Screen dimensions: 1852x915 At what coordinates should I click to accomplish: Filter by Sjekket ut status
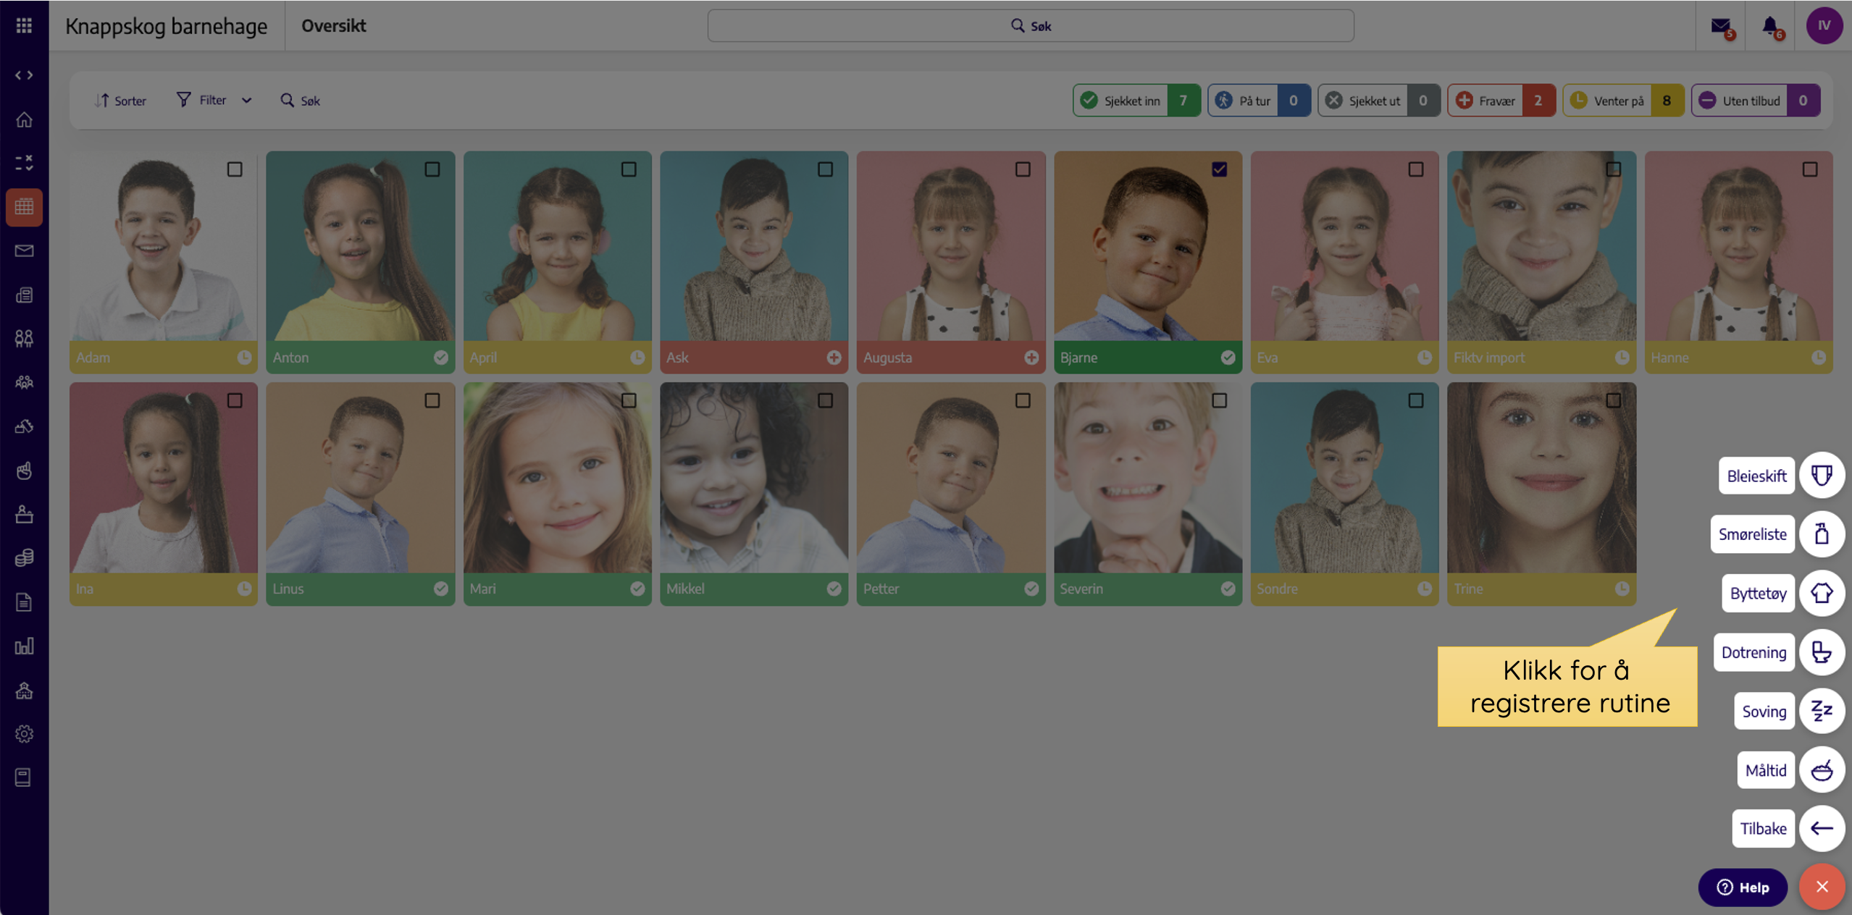[x=1378, y=101]
